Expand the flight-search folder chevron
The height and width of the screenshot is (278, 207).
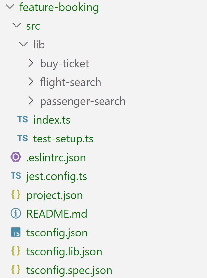click(x=31, y=82)
